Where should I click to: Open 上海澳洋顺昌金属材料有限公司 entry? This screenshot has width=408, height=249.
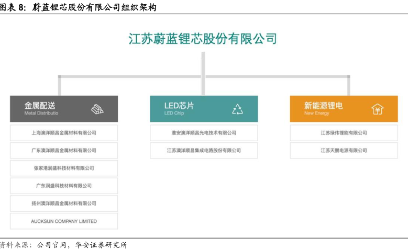point(64,133)
